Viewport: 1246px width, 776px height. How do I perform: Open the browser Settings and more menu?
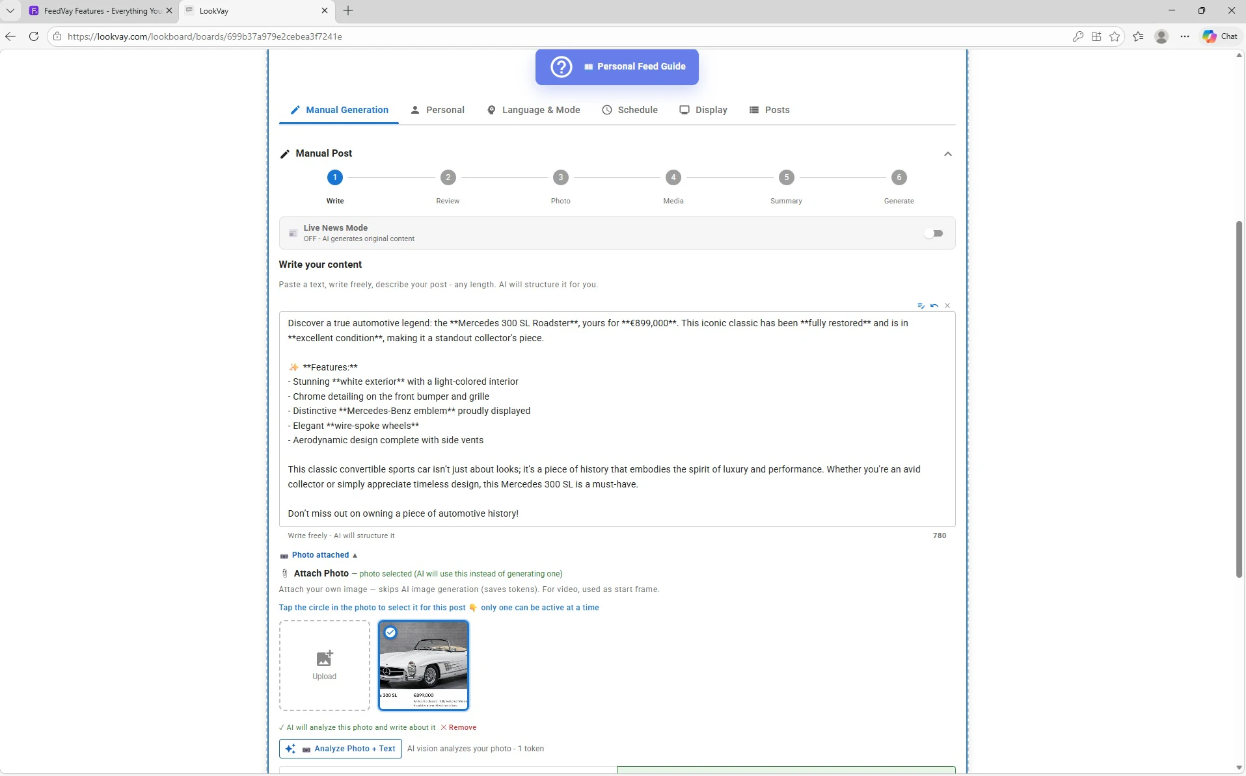point(1185,36)
